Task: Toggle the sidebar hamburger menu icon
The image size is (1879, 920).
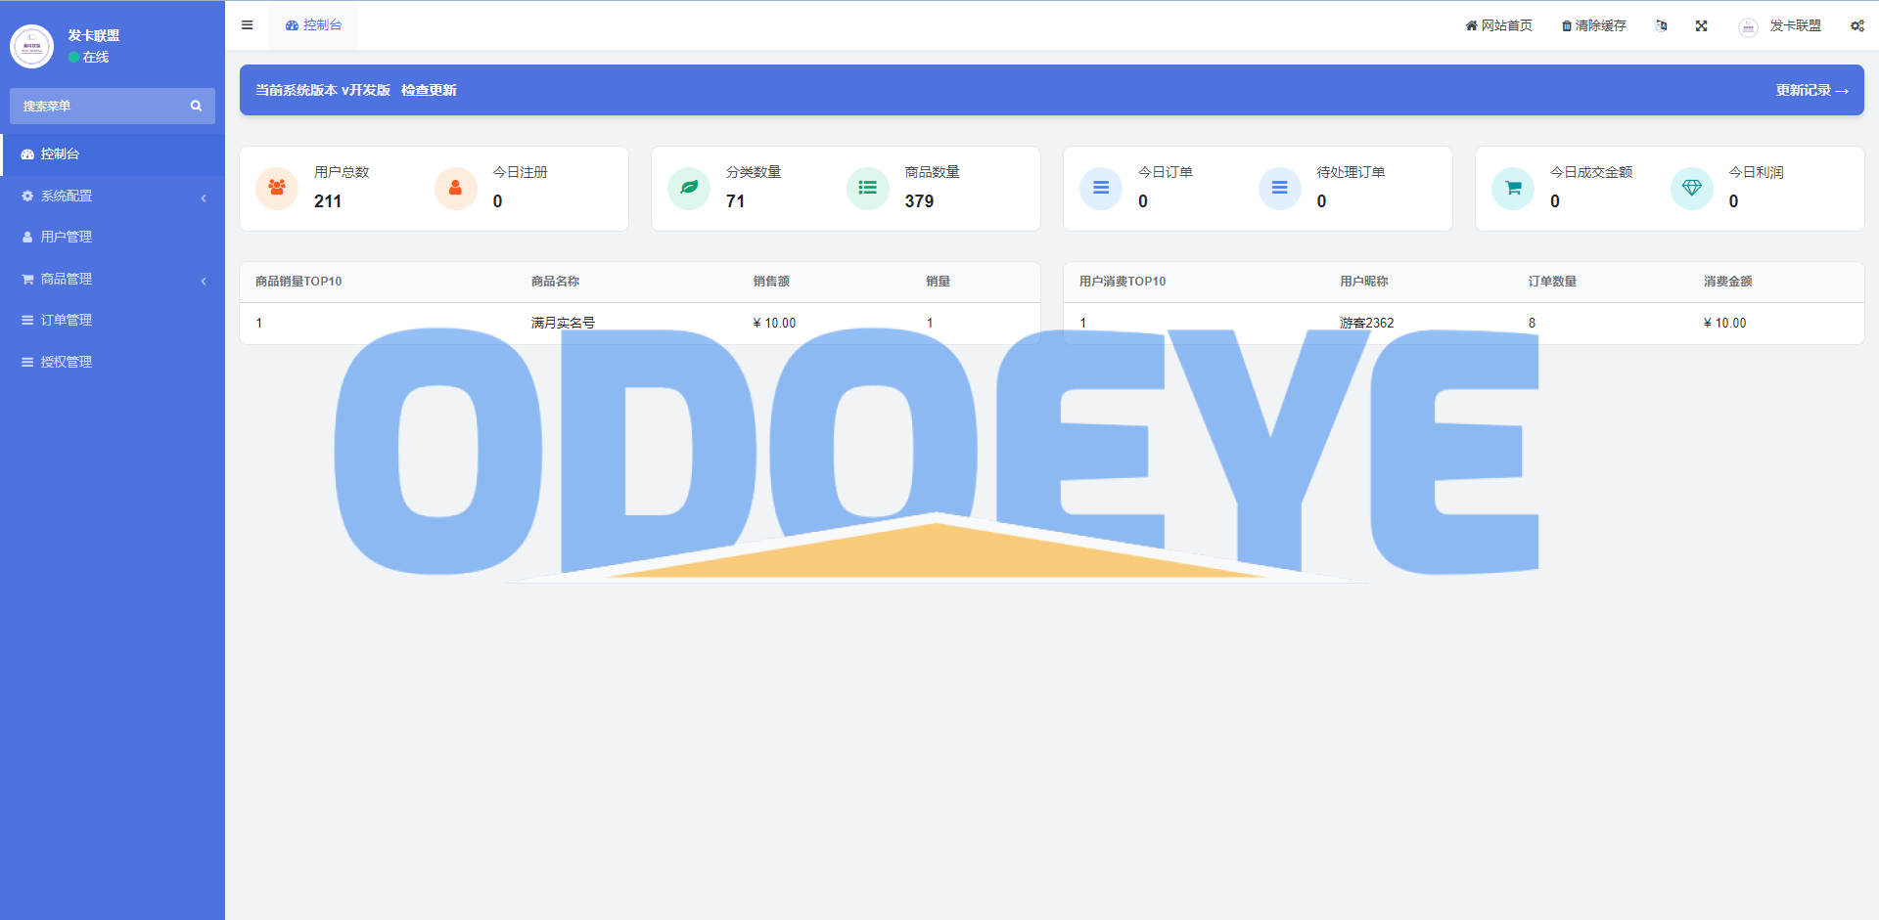Action: pyautogui.click(x=247, y=25)
